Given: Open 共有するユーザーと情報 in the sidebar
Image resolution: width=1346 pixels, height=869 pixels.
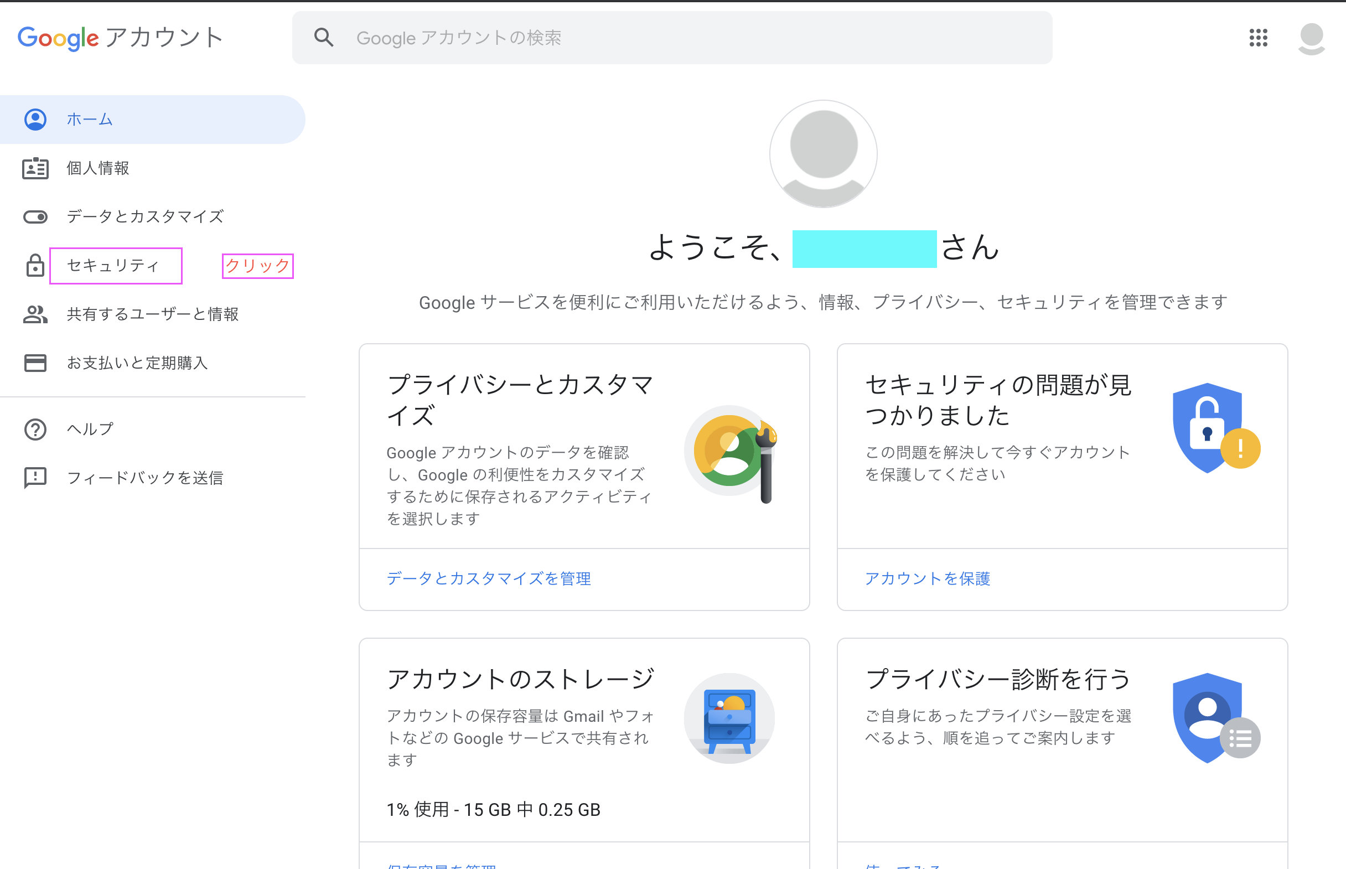Looking at the screenshot, I should click(x=152, y=314).
